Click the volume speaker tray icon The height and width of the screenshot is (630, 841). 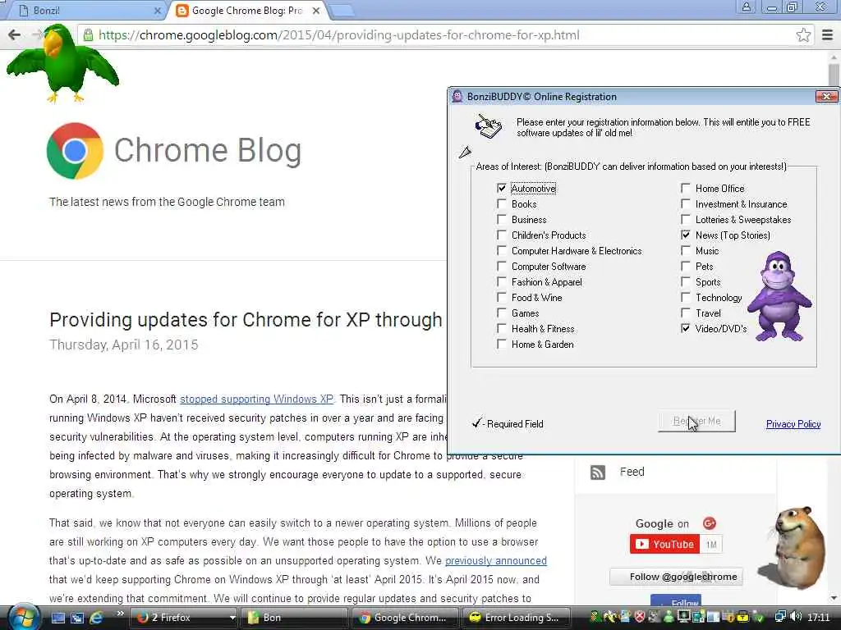tap(796, 617)
